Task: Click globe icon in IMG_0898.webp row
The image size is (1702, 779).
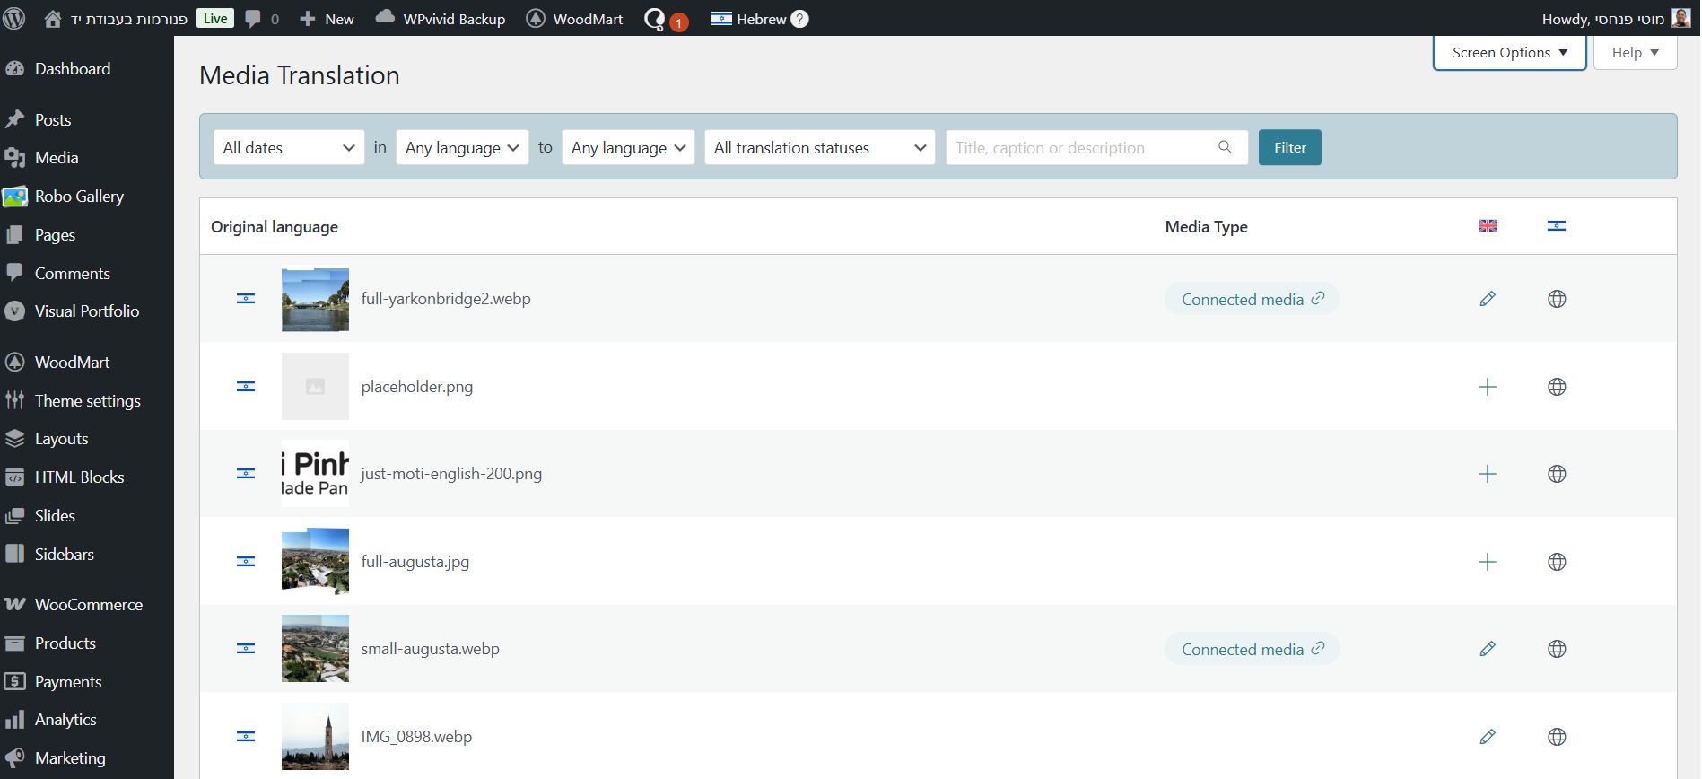Action: [1557, 737]
